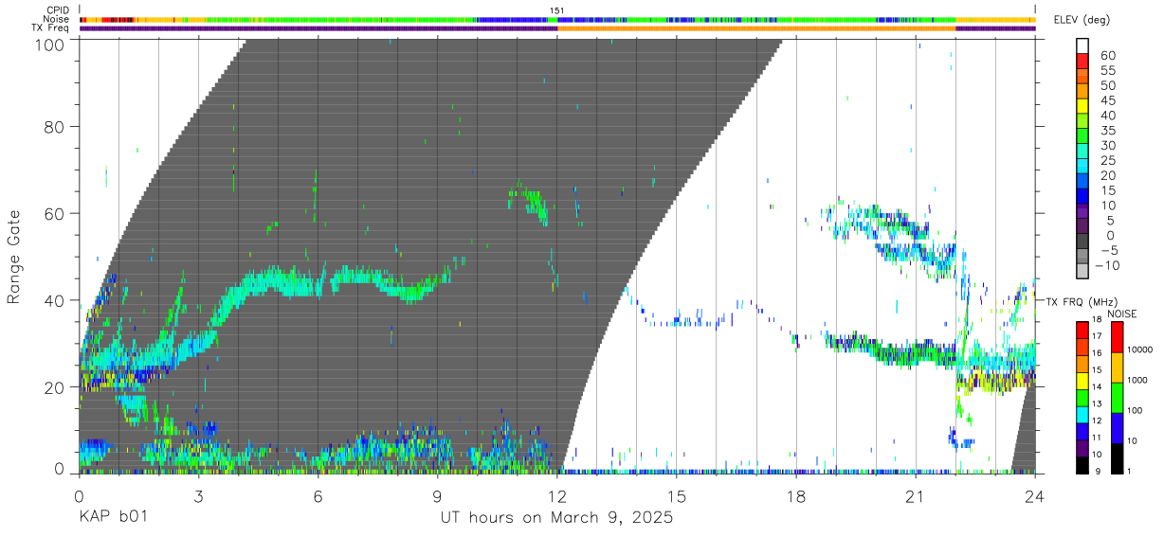Image resolution: width=1164 pixels, height=537 pixels.
Task: Pick the white top segment of ELEV colorbar
Action: point(1082,45)
